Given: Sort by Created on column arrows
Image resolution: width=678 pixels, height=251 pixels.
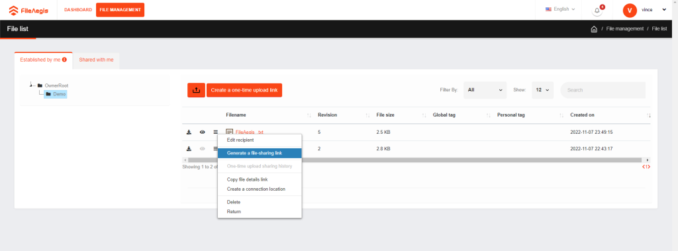Looking at the screenshot, I should [x=649, y=115].
